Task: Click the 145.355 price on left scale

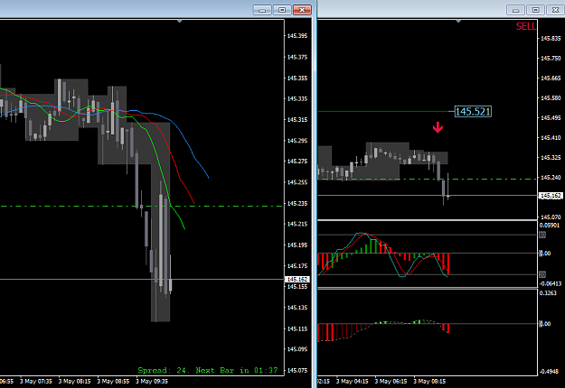Action: point(297,78)
